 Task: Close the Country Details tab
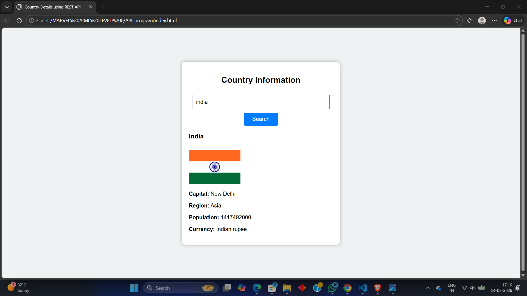pyautogui.click(x=91, y=7)
